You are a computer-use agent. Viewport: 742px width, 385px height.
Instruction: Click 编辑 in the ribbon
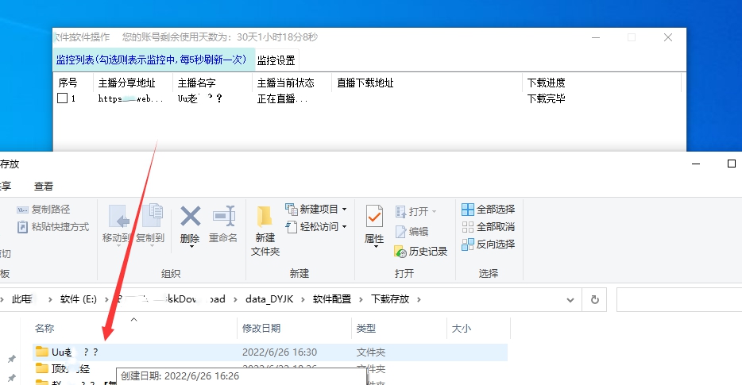point(412,231)
